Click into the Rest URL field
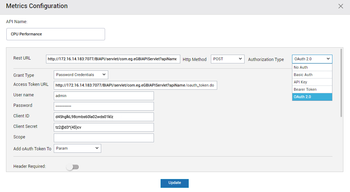This screenshot has height=192, width=350. point(113,59)
